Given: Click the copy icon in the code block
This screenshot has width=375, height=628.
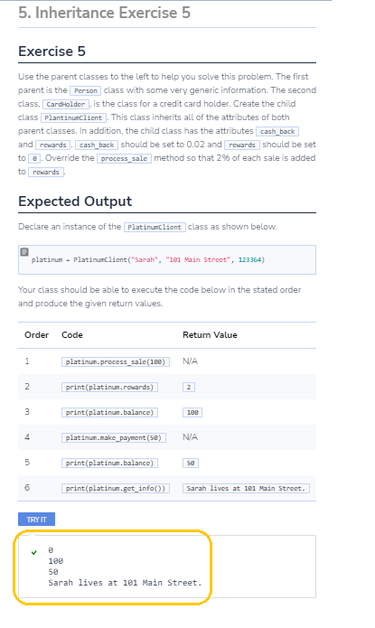Looking at the screenshot, I should click(x=24, y=251).
